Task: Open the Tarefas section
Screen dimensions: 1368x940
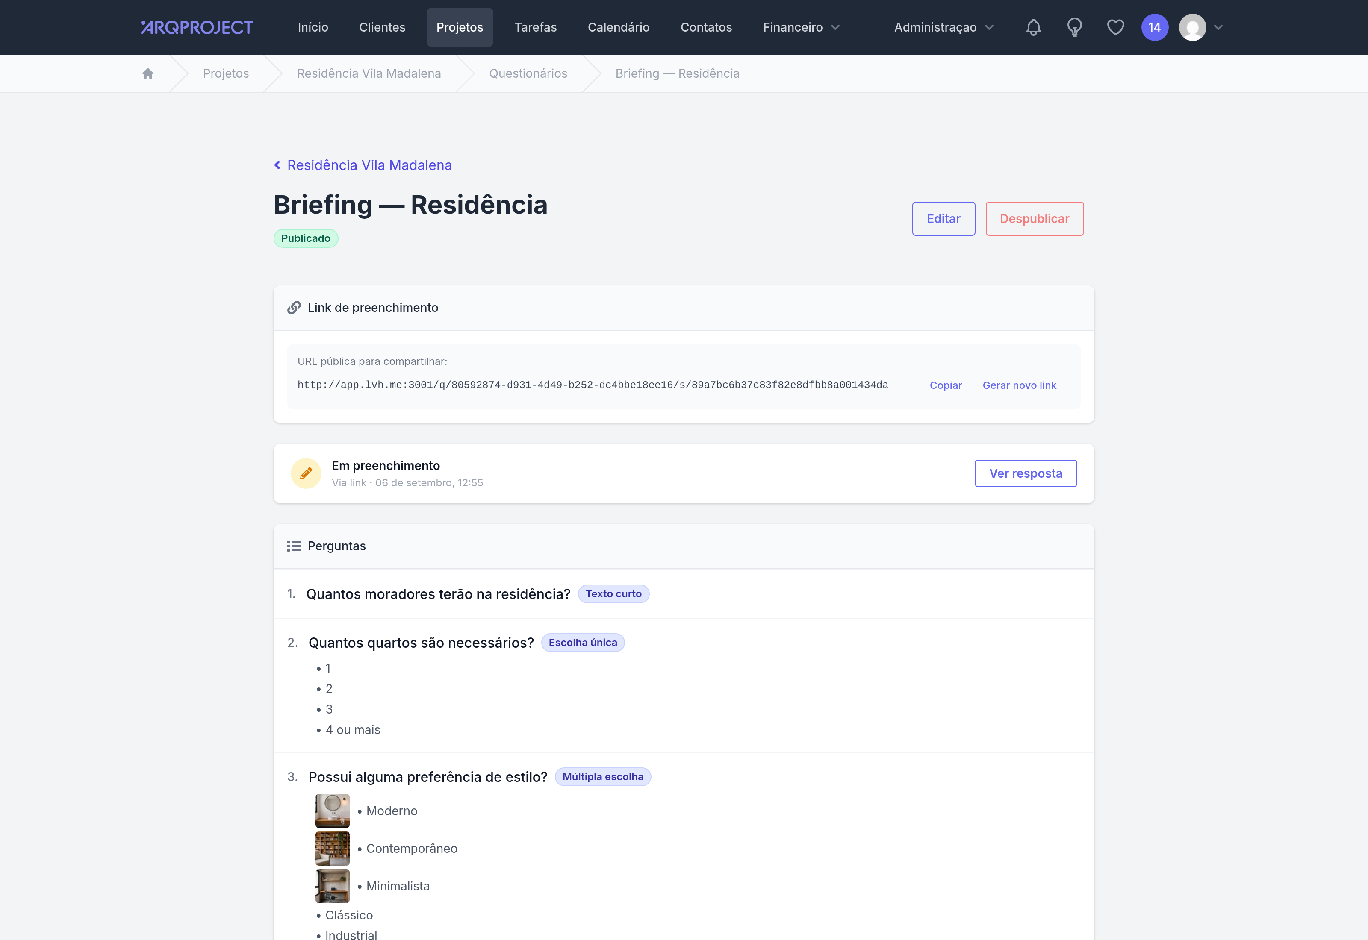Action: coord(535,27)
